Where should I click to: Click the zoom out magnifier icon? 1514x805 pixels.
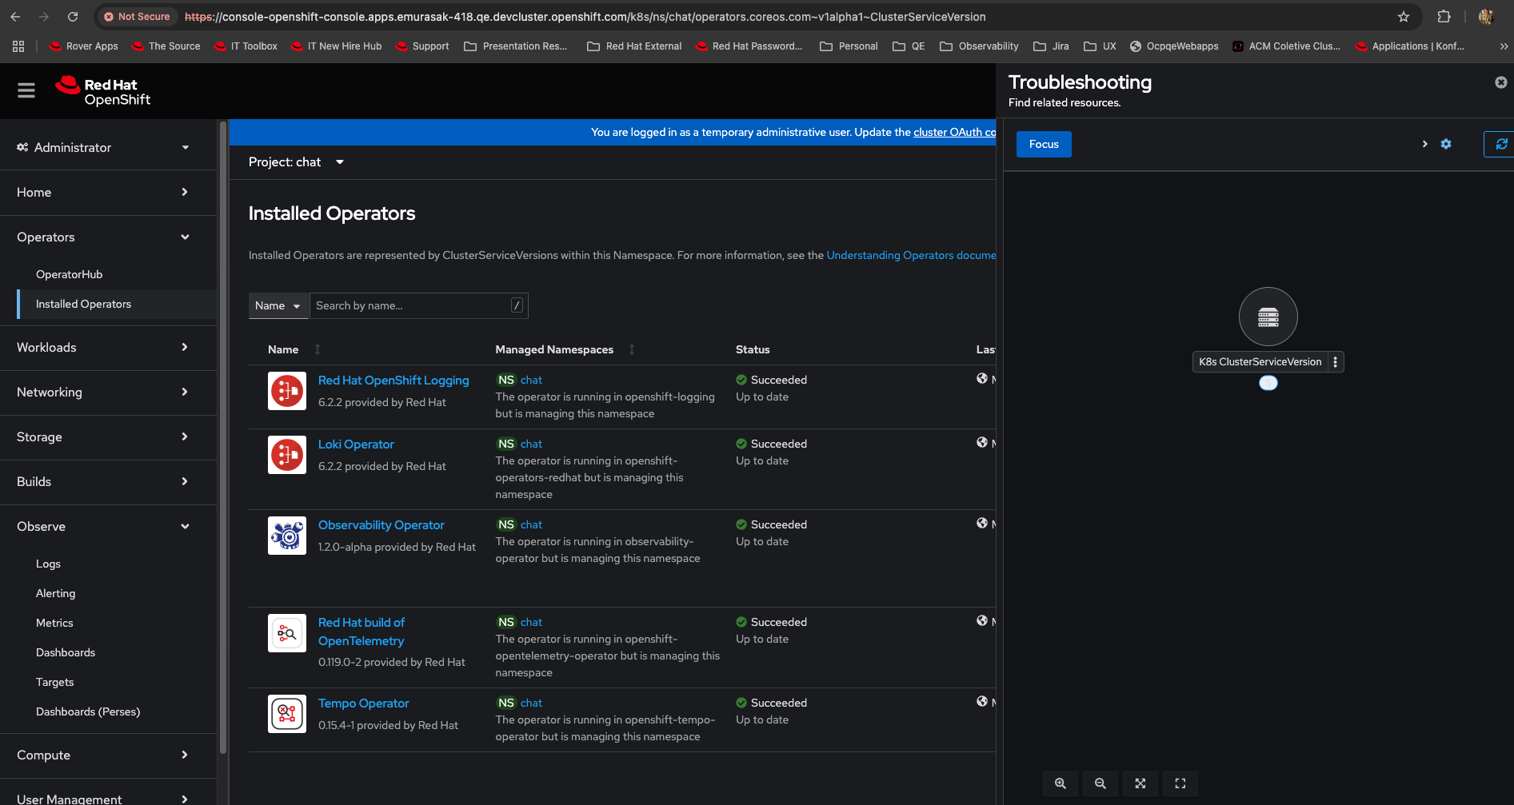[1100, 783]
